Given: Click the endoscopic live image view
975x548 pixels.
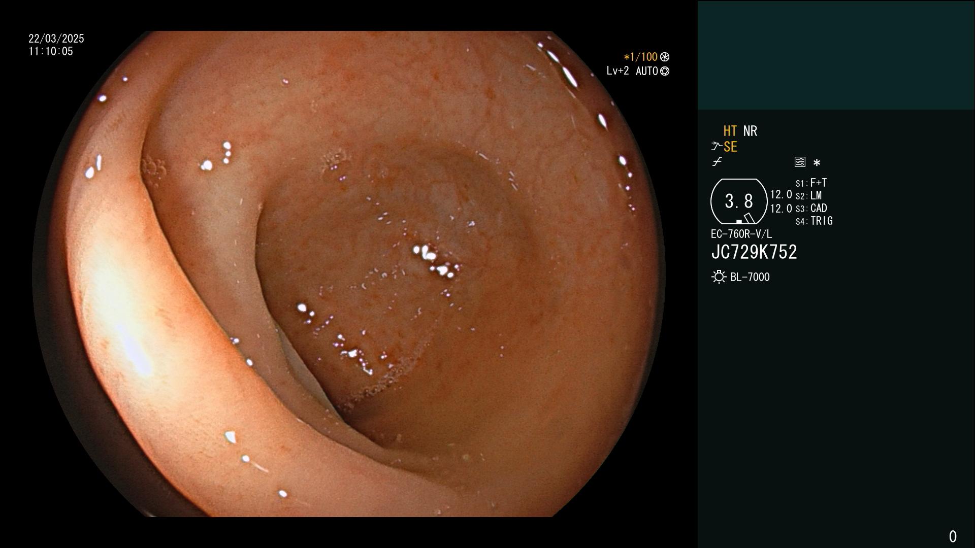Looking at the screenshot, I should click(x=349, y=274).
